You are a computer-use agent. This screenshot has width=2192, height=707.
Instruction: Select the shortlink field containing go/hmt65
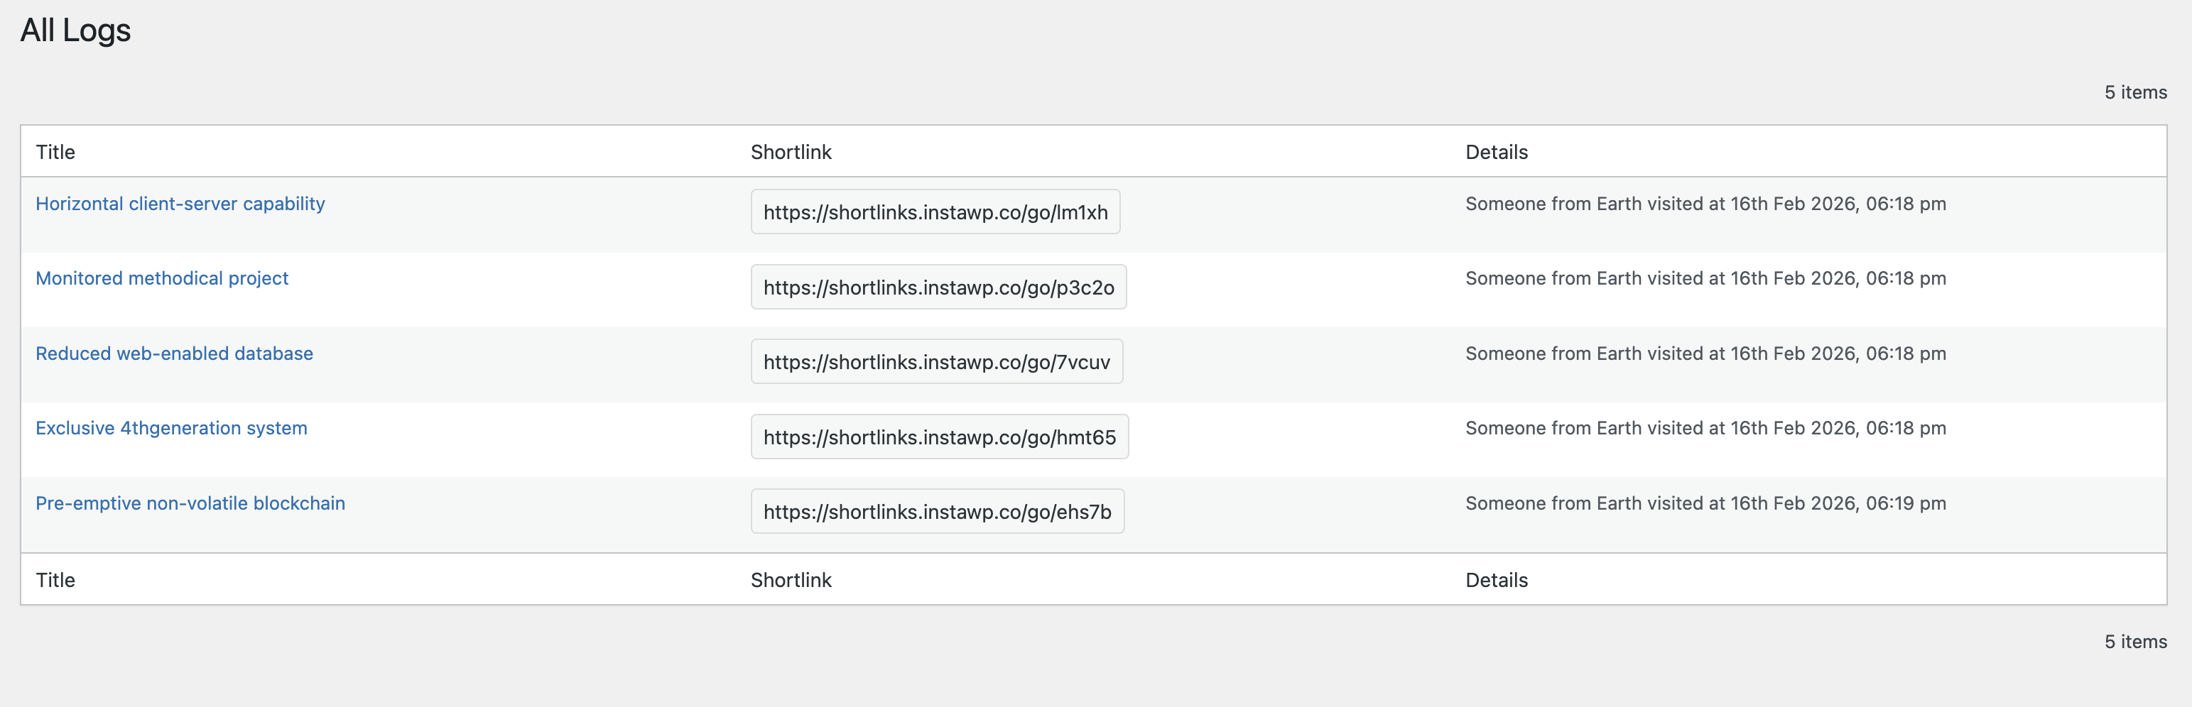pos(938,437)
